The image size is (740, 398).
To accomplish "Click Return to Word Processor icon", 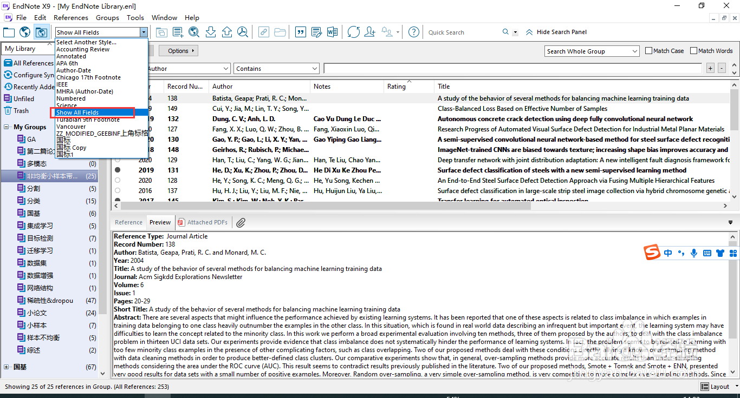I will (x=332, y=32).
